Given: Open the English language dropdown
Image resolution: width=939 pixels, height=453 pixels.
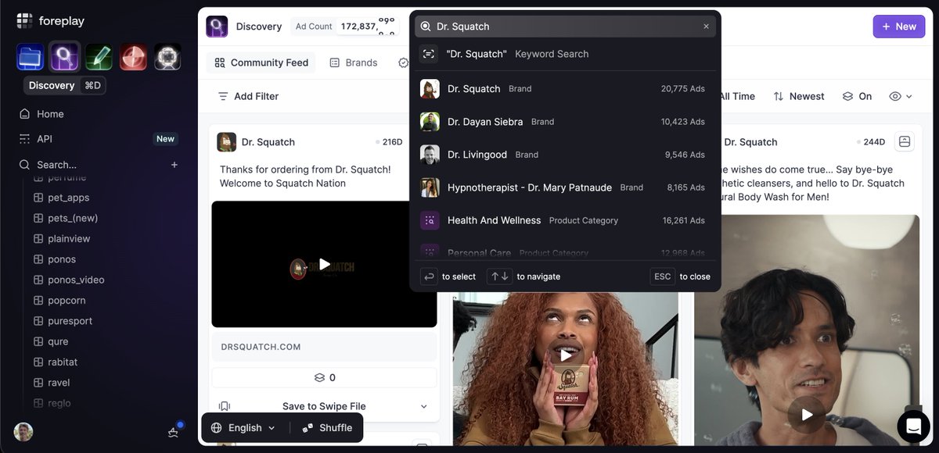Looking at the screenshot, I should click(x=244, y=427).
